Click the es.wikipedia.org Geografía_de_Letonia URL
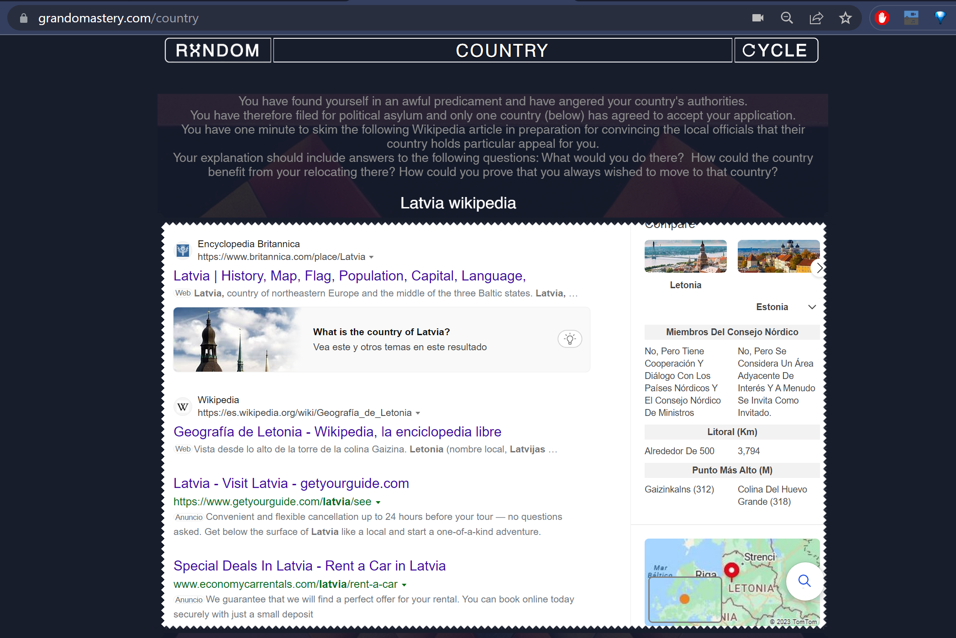The height and width of the screenshot is (638, 956). [305, 413]
